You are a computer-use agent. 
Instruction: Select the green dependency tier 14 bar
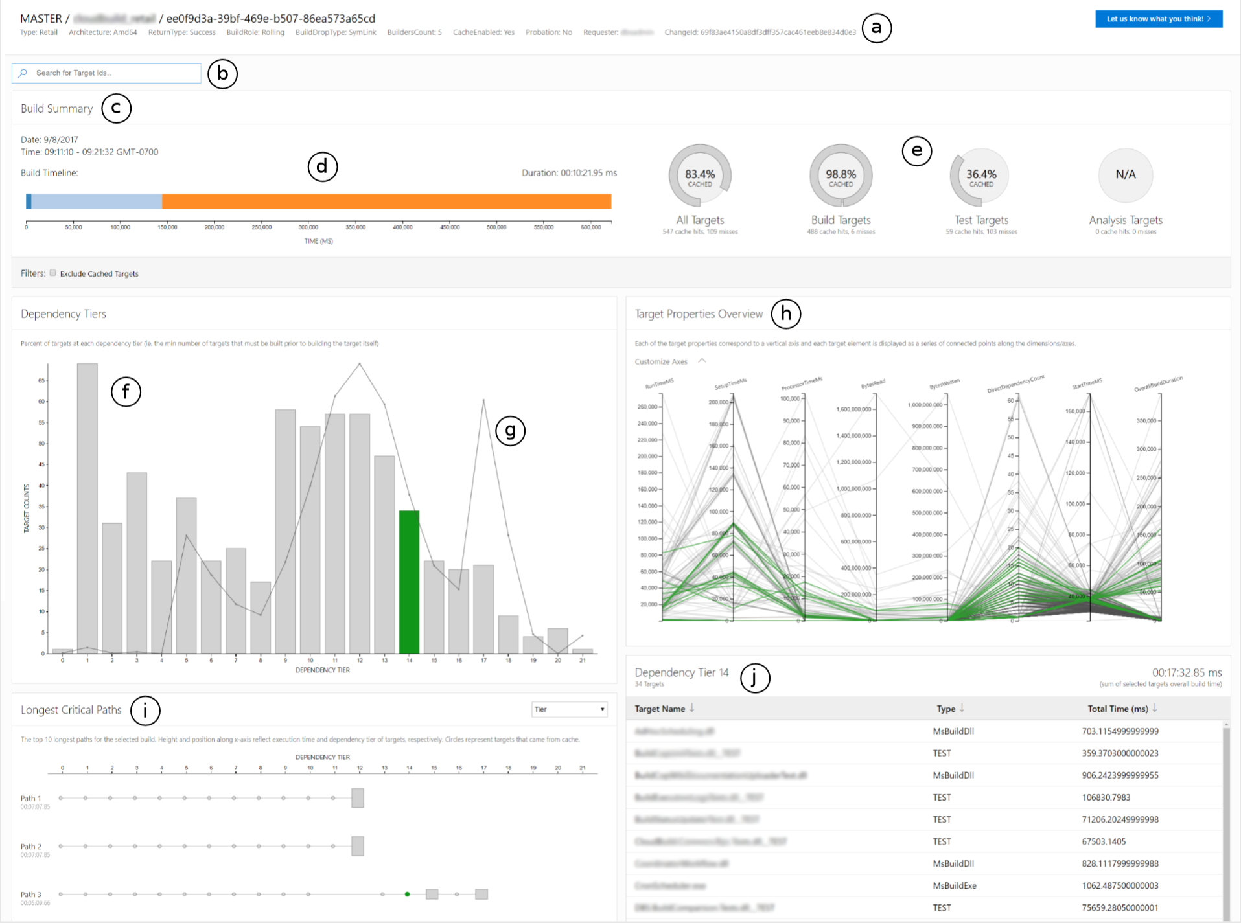pos(409,582)
